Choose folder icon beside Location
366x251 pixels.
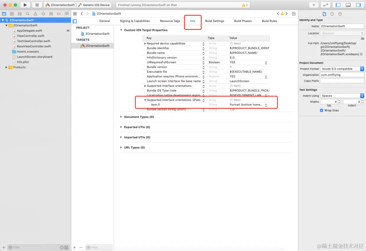pos(362,38)
